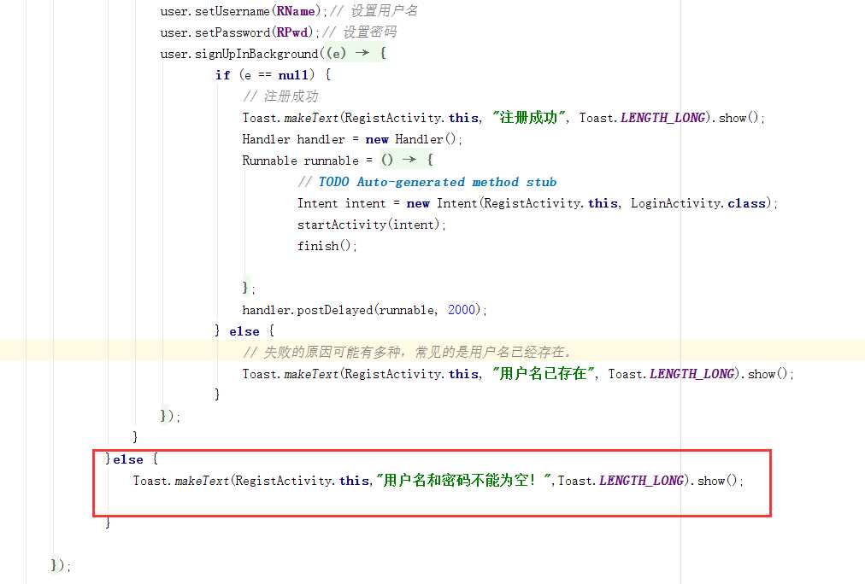The width and height of the screenshot is (865, 584).
Task: Click the comment about 失败的原因
Action: tap(407, 353)
